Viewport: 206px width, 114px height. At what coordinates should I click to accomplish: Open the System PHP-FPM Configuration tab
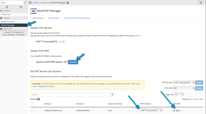[x=77, y=18]
